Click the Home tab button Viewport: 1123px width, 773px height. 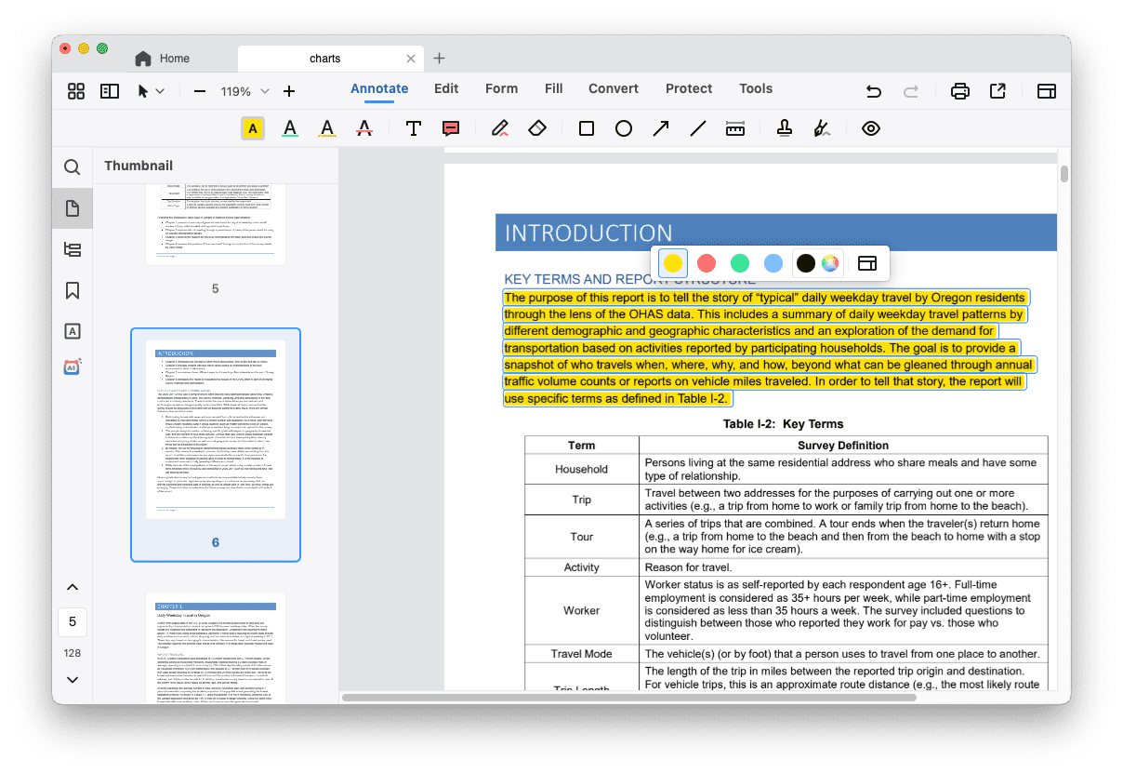click(163, 58)
